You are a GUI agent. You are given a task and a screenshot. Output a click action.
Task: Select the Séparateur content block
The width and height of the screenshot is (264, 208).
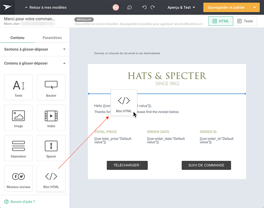[x=18, y=148]
